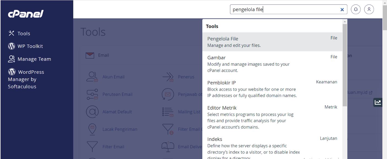Select the Alamat Default icon
387x159 pixels.
click(92, 112)
